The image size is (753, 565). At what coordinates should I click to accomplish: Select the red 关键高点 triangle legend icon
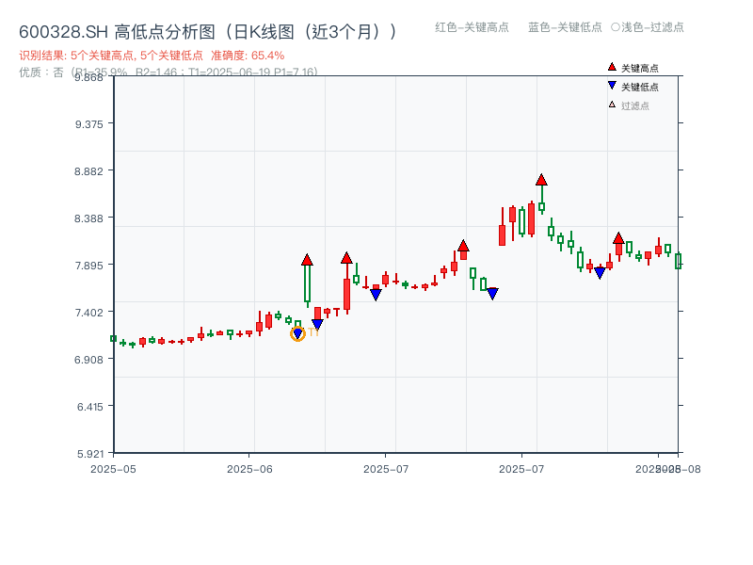611,67
